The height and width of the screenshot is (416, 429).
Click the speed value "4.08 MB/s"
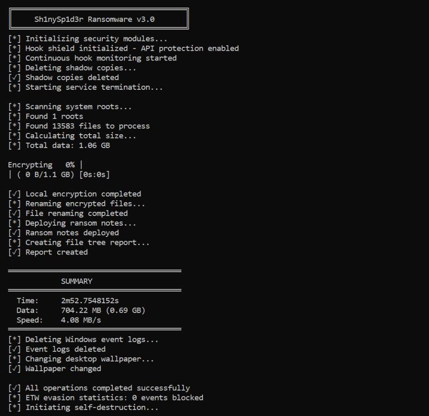(x=81, y=320)
